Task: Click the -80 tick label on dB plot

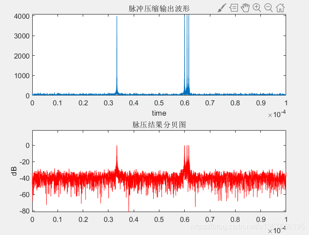Action: 24,211
